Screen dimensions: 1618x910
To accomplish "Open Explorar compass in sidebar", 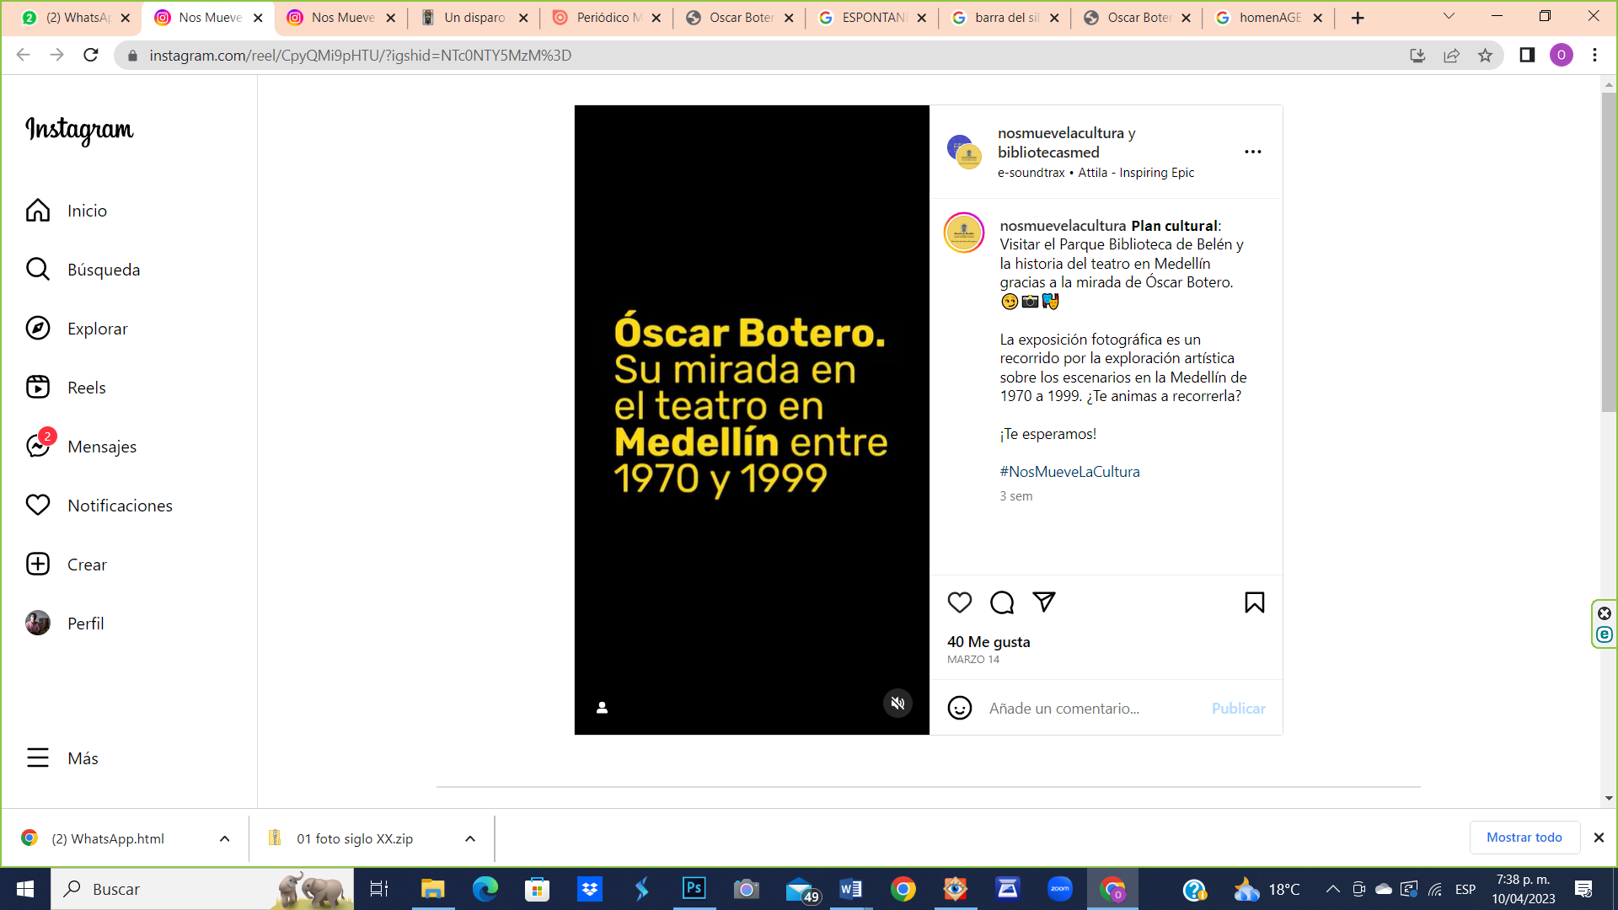I will point(38,329).
